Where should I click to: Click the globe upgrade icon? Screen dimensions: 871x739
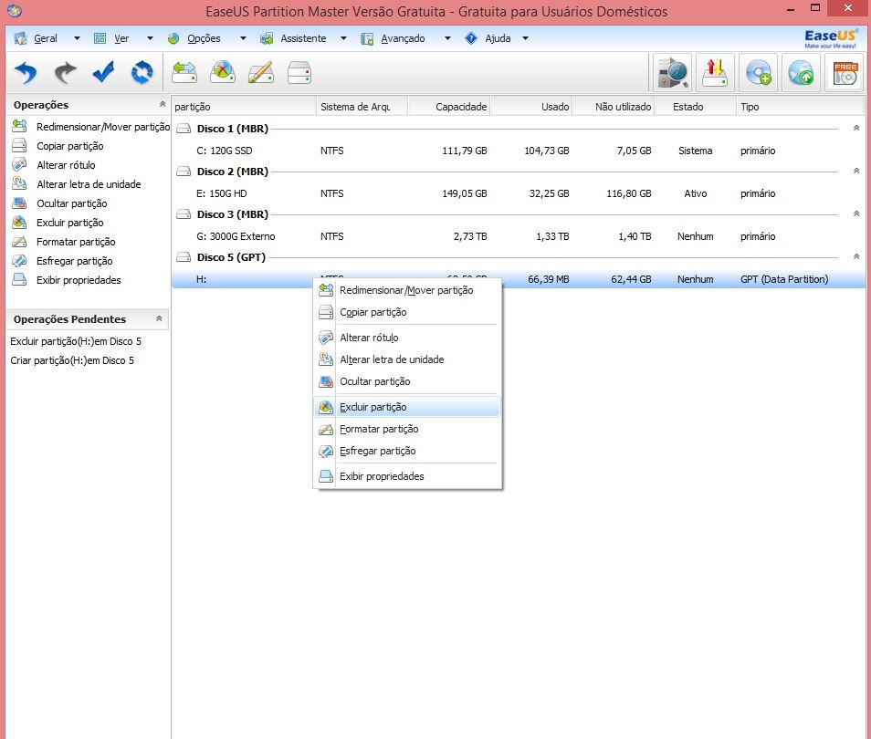tap(802, 72)
